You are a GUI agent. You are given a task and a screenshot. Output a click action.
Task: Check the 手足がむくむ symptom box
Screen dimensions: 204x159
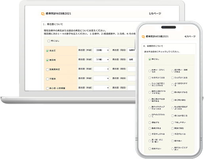[172, 134]
